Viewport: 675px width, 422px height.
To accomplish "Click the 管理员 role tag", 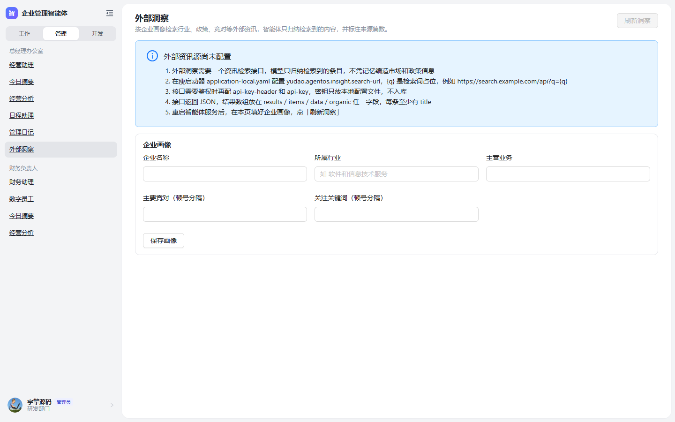I will pyautogui.click(x=64, y=402).
